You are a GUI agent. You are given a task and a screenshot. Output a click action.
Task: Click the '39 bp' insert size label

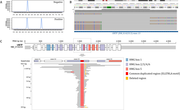[23, 107]
